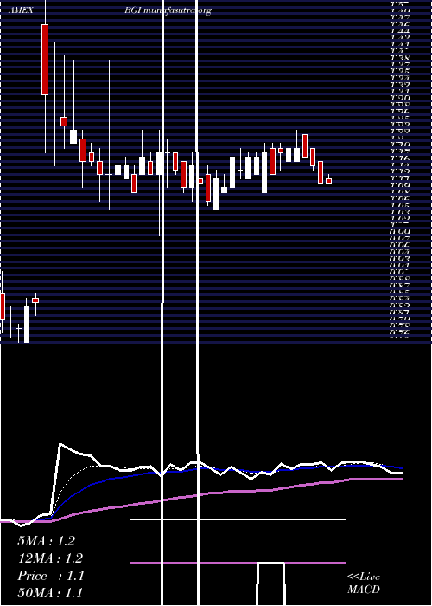Click the Price : 1.1 value
This screenshot has height=606, width=432.
pos(50,576)
